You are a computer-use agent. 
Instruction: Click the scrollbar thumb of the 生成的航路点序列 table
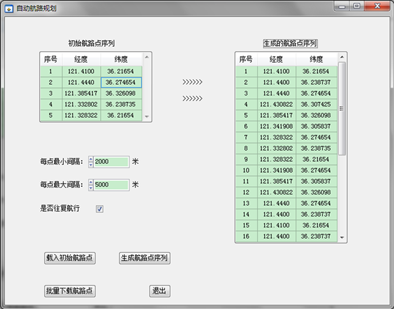[343, 108]
